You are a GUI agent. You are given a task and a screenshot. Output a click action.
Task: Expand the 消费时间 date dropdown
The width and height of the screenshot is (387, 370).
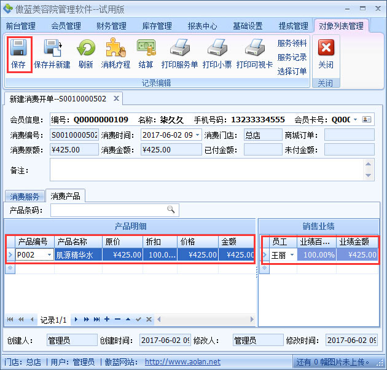pos(197,135)
